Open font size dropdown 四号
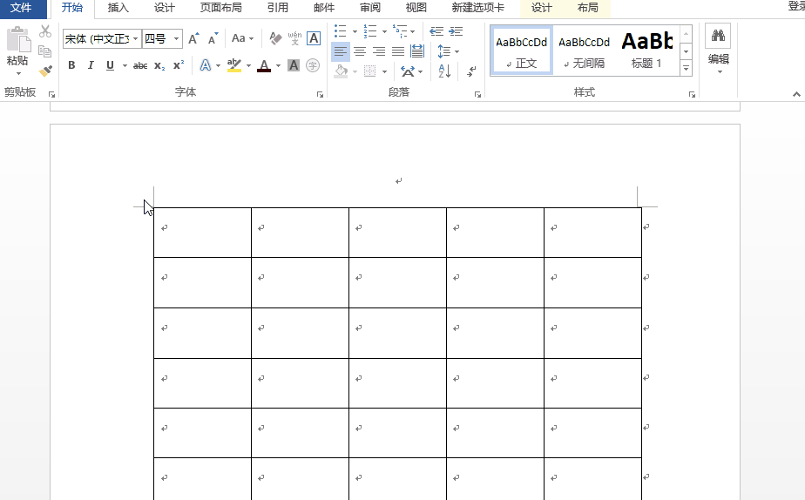Screen dimensions: 805x500 pyautogui.click(x=176, y=38)
